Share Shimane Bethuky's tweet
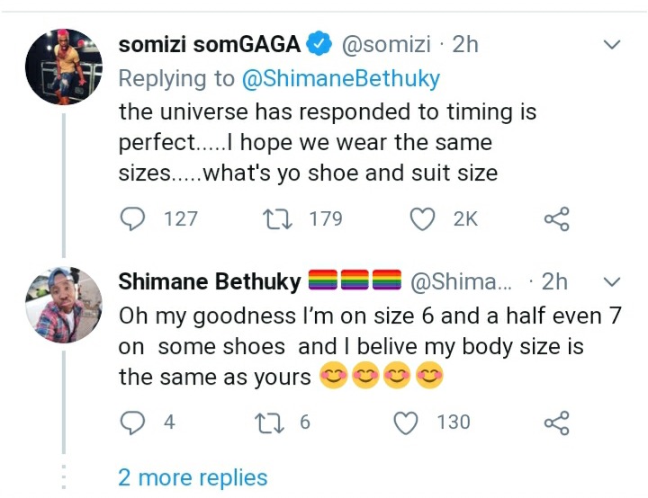The height and width of the screenshot is (498, 648). pyautogui.click(x=557, y=421)
